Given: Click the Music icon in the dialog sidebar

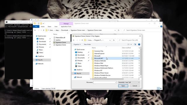Looking at the screenshot, I should tap(76, 63).
